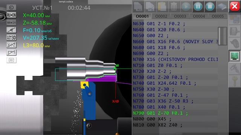Click the open folder icon
241x135 pixels.
(162, 7)
